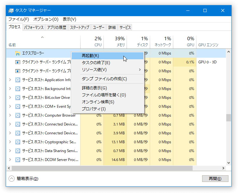Switch to the パフォーマンス tab
The image size is (238, 193).
coord(34,28)
